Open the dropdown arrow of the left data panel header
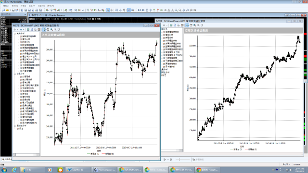Image resolution: width=308 pixels, height=173 pixels. click(25, 14)
